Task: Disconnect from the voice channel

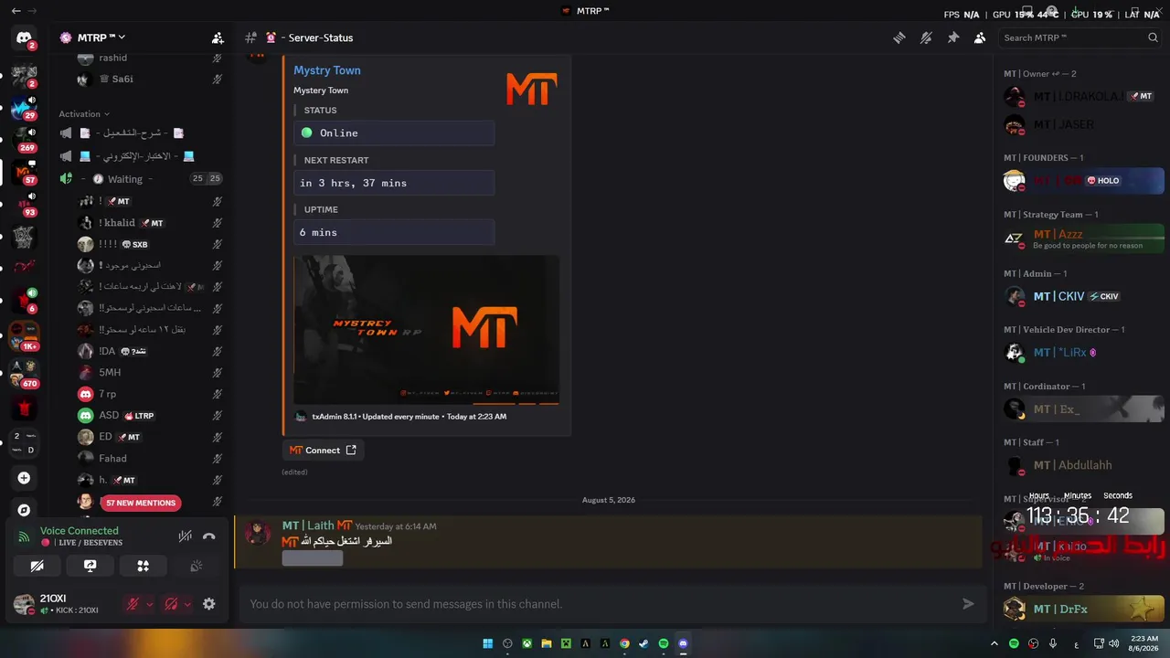Action: [208, 536]
